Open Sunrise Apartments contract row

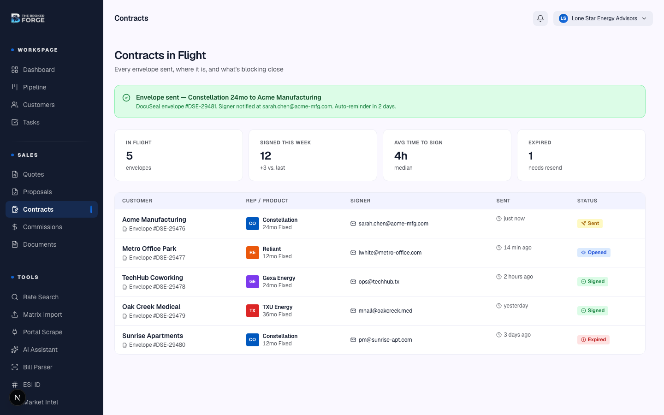(x=380, y=340)
